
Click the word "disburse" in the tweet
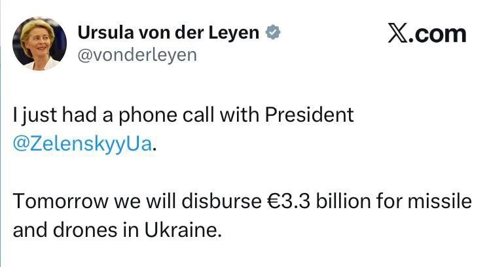pyautogui.click(x=221, y=201)
